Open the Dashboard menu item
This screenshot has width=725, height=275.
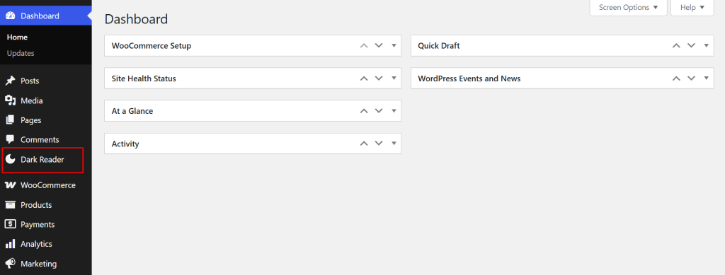46,16
